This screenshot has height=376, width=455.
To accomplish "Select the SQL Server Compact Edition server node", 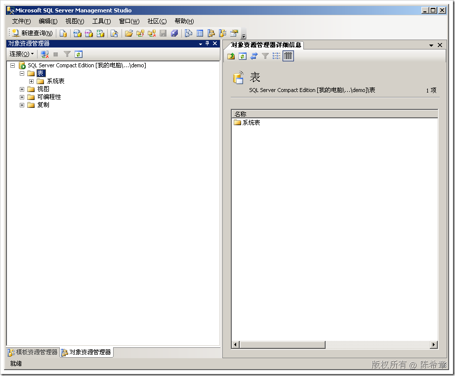I will (x=87, y=66).
